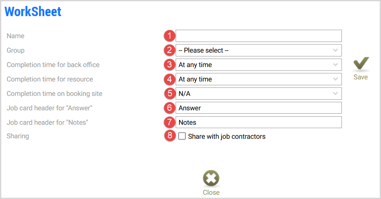Click red number 1 marker beside Name
This screenshot has width=381, height=199.
coord(169,36)
